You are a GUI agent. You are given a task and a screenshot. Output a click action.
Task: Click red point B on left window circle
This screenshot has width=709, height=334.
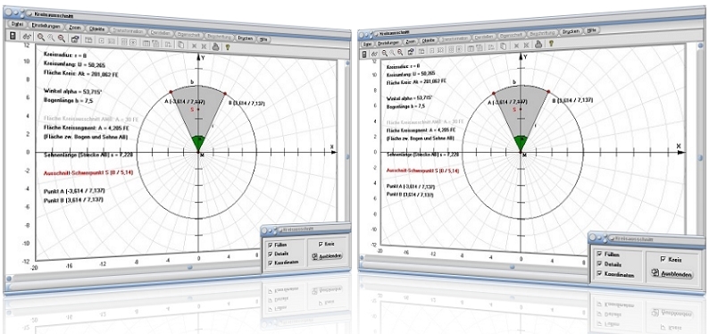point(225,93)
